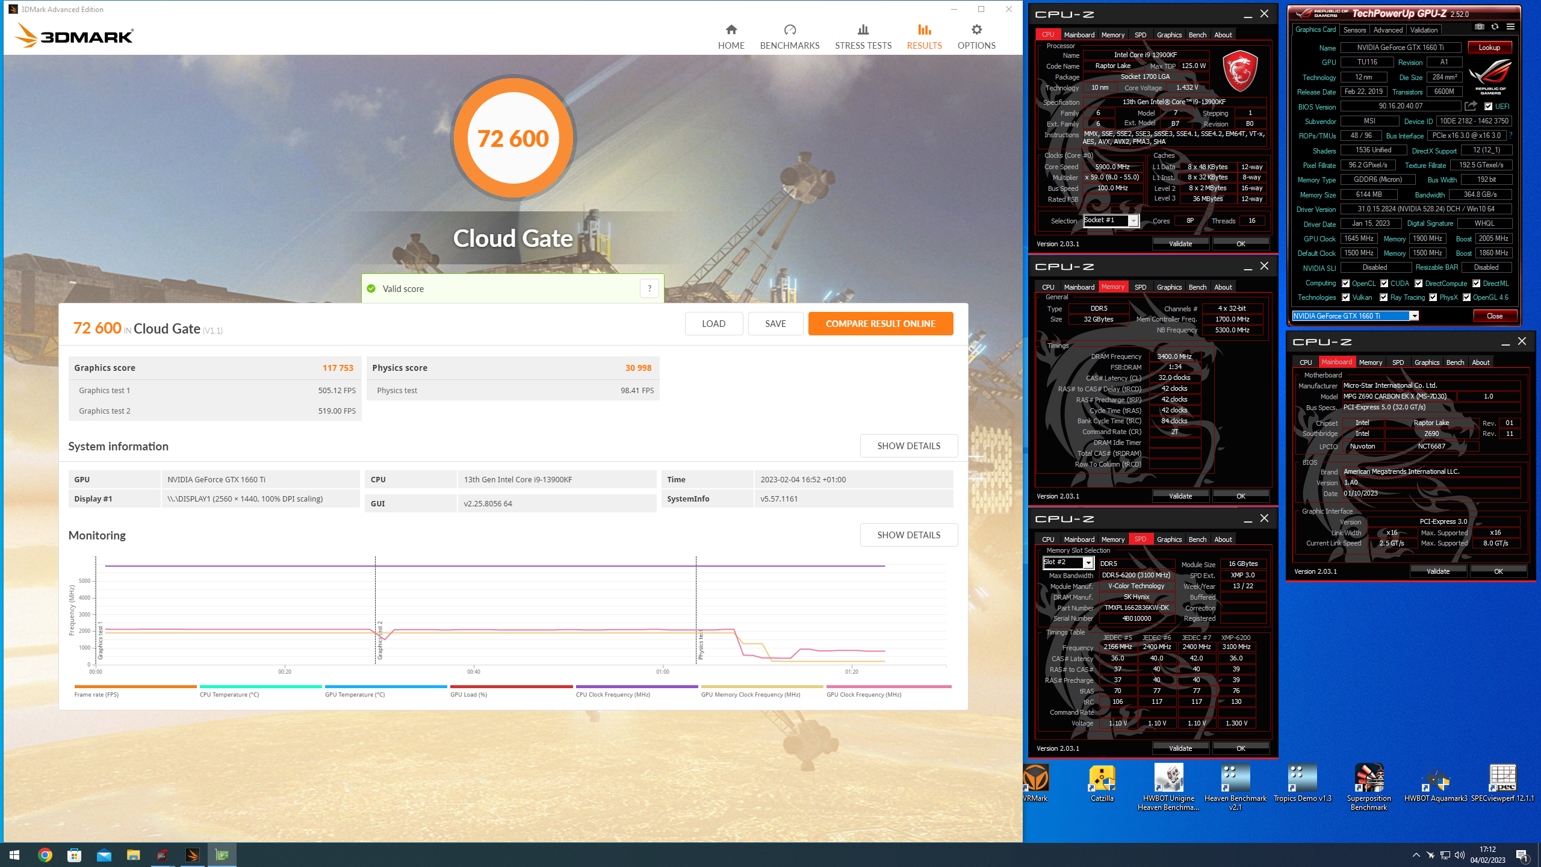Open Heaven Benchmark v2.1 shortcut
Image resolution: width=1541 pixels, height=867 pixels.
[x=1235, y=788]
